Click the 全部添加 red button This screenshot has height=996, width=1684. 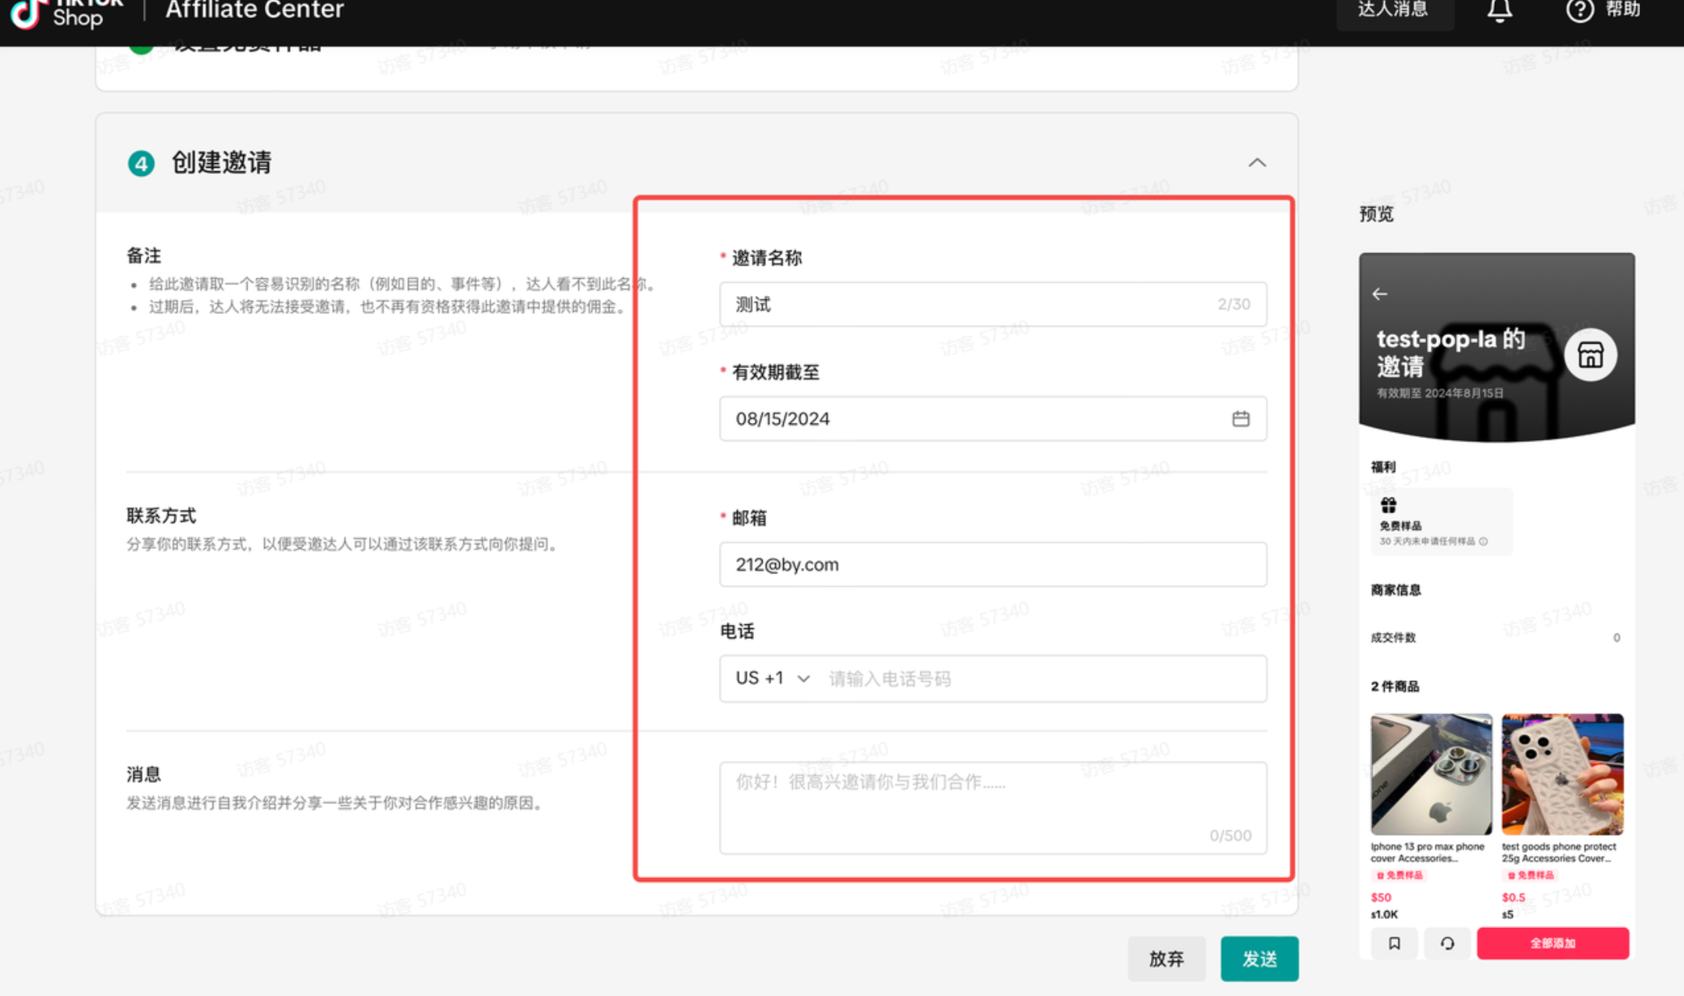pos(1552,944)
